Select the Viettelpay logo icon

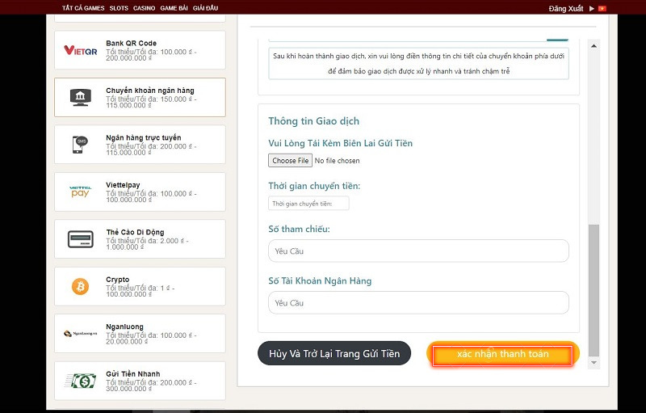(x=80, y=192)
